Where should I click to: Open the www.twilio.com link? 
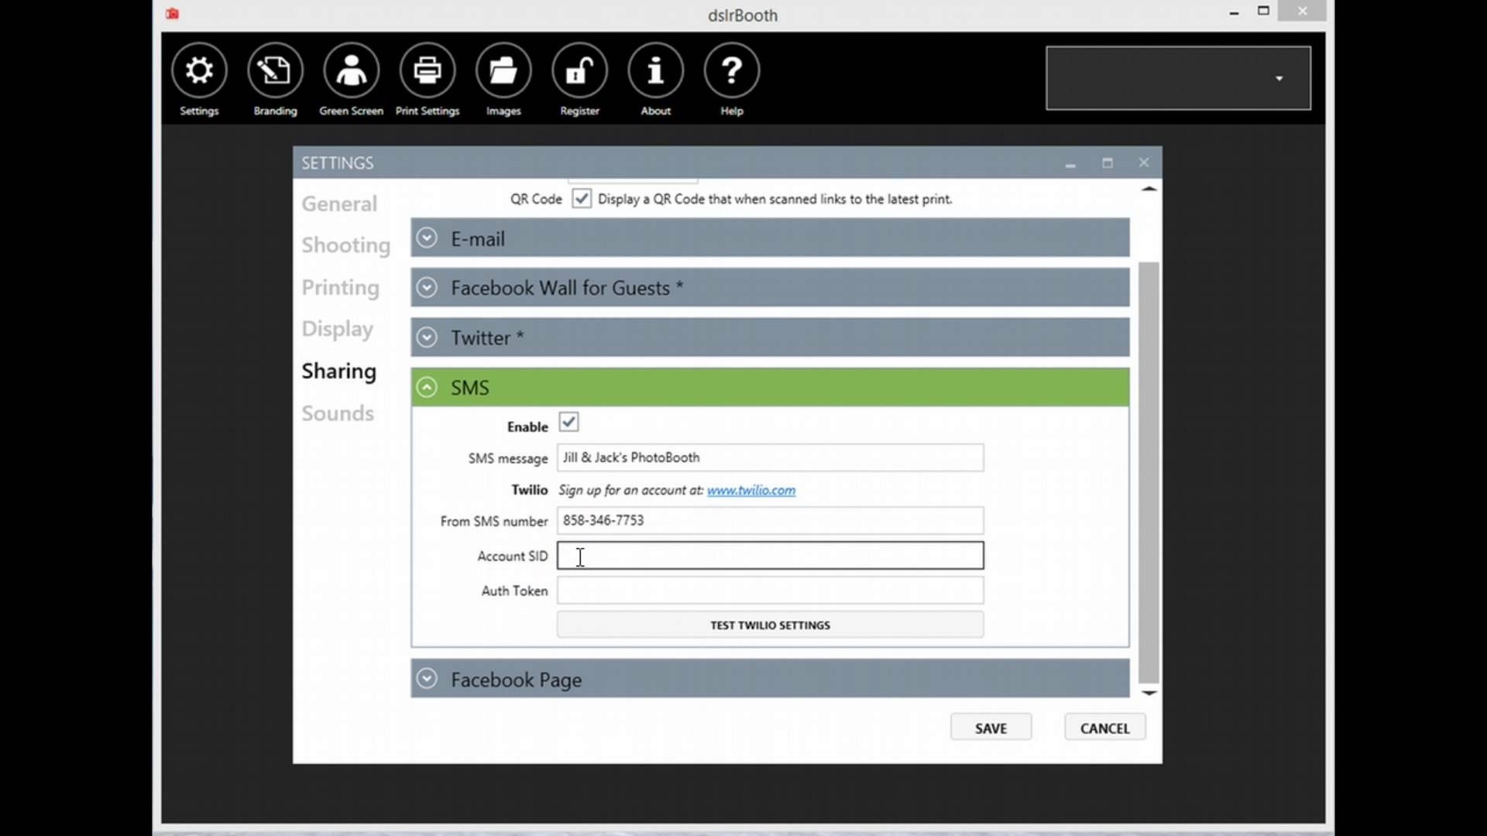[x=750, y=490]
